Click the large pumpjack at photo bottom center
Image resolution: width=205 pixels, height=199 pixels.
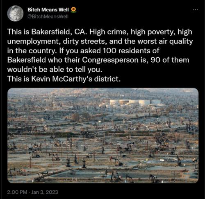click(114, 176)
